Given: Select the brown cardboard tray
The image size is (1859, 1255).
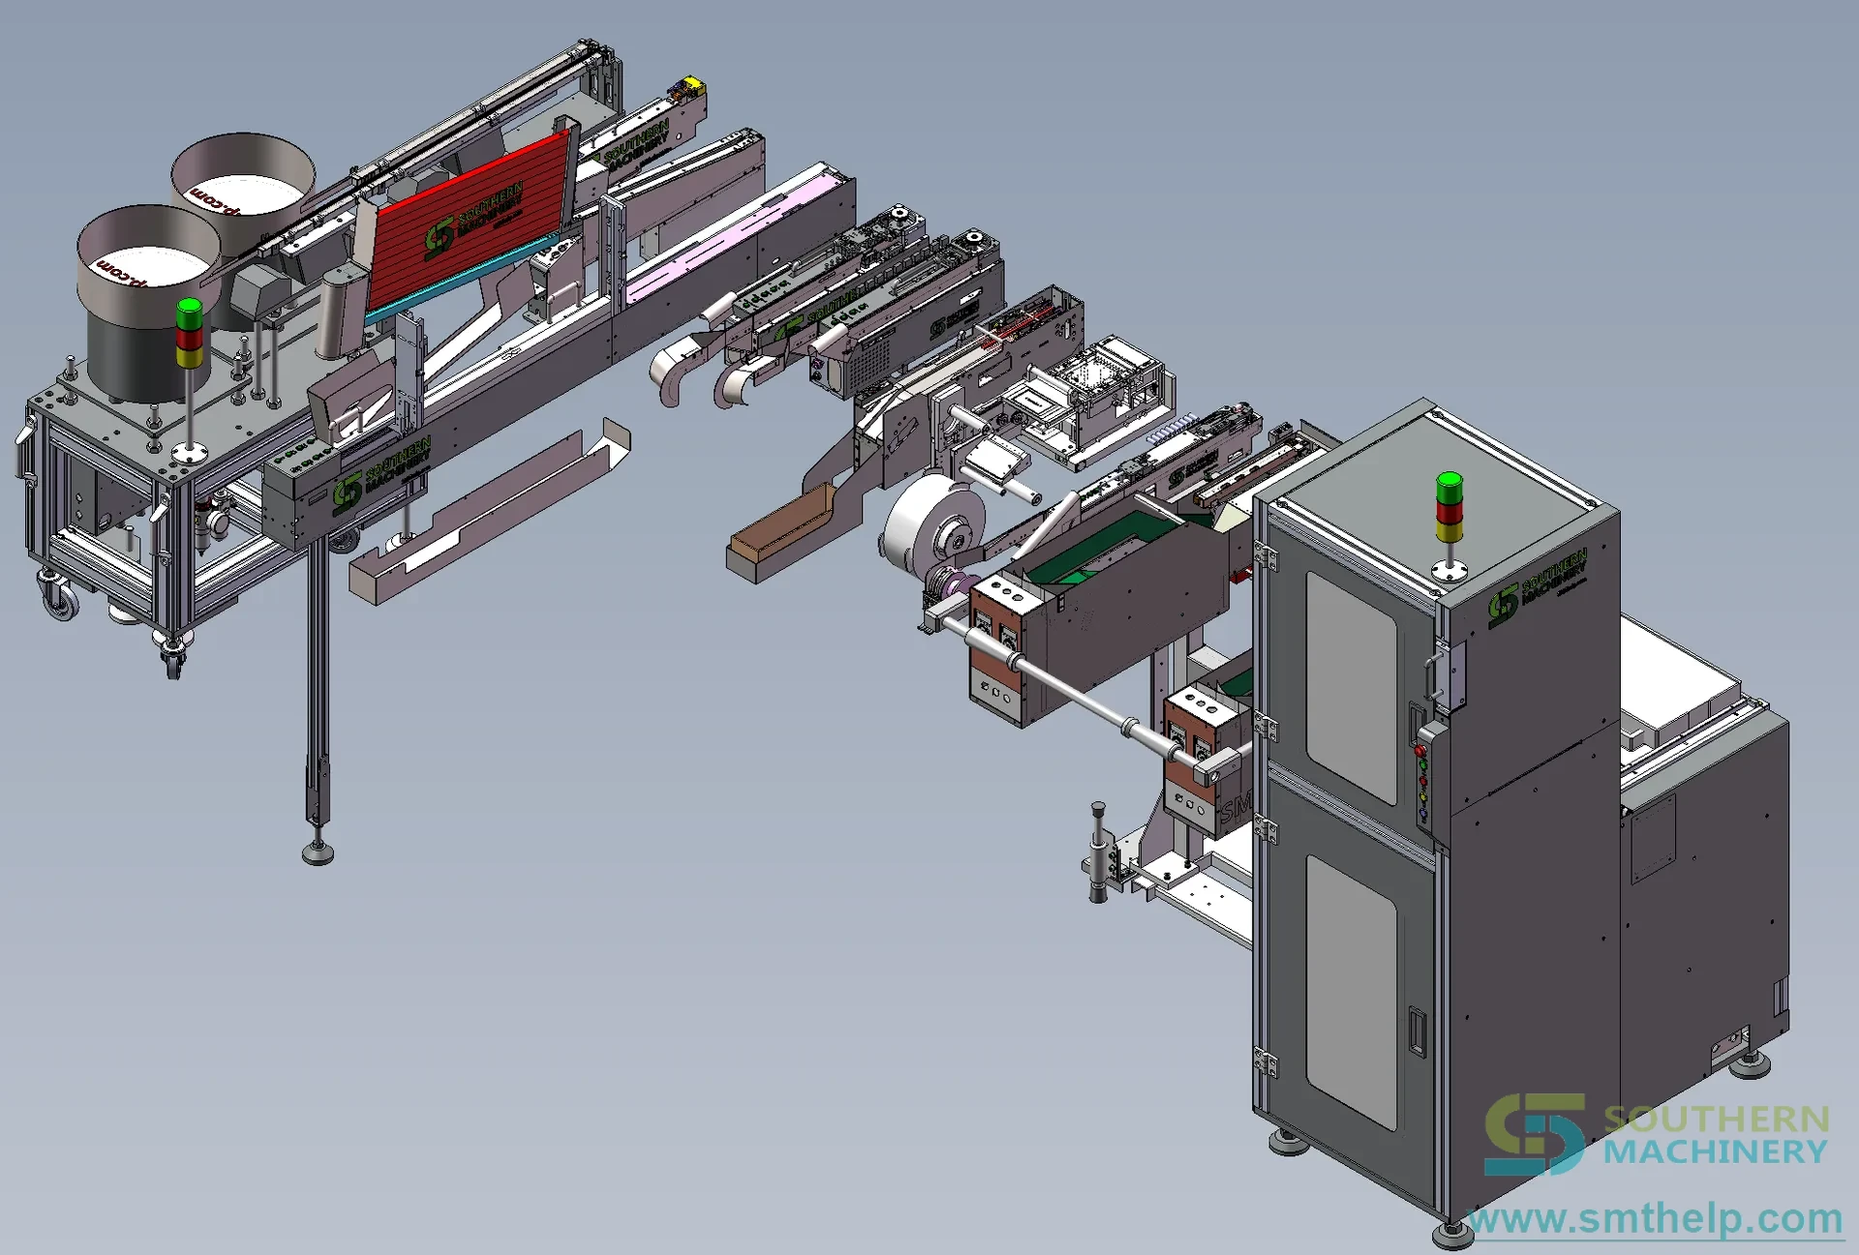Looking at the screenshot, I should pos(779,536).
